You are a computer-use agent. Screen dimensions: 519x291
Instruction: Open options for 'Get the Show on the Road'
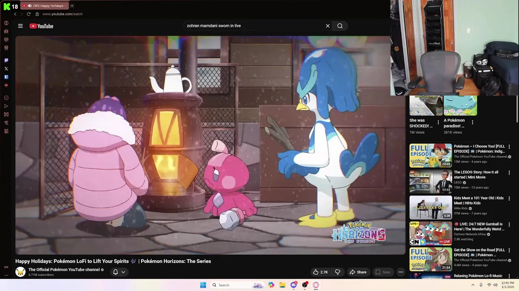tap(509, 250)
